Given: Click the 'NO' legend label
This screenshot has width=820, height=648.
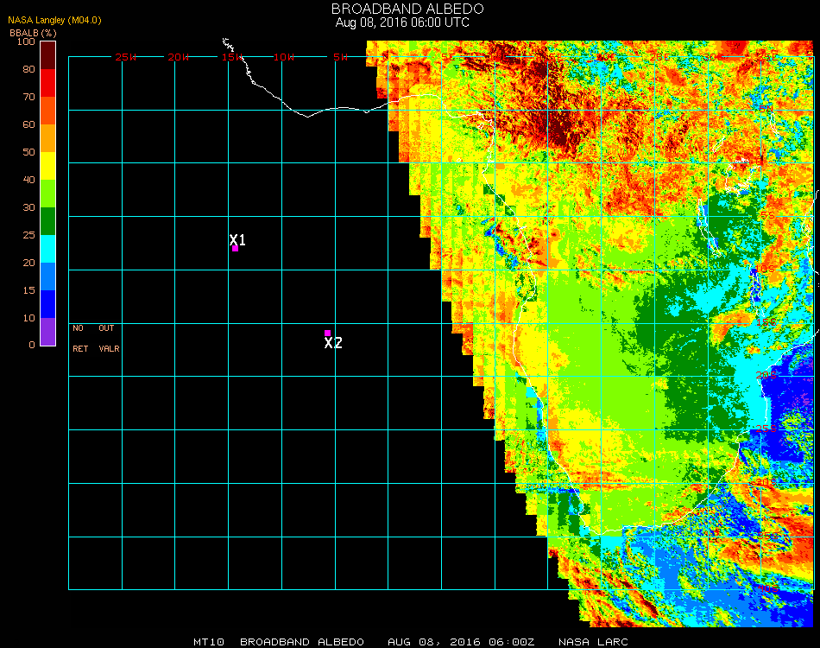Looking at the screenshot, I should pos(78,328).
